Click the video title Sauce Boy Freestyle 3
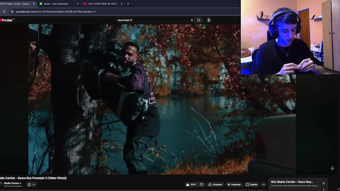340x191 pixels. [x=33, y=178]
